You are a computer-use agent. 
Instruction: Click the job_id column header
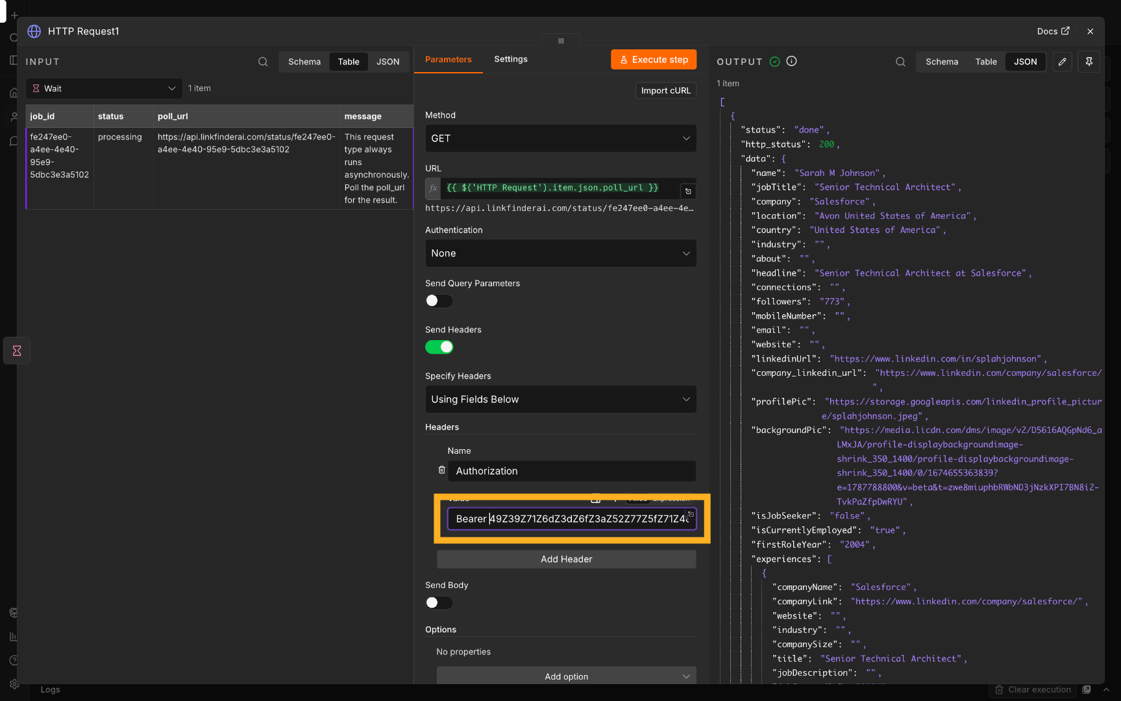(60, 116)
